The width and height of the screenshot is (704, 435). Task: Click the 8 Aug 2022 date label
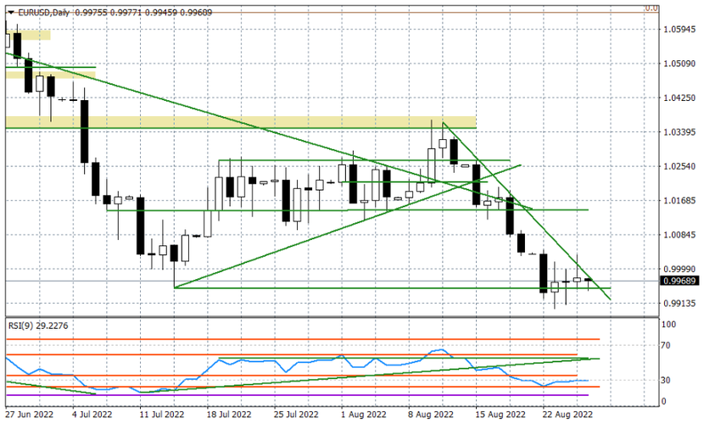pos(431,415)
